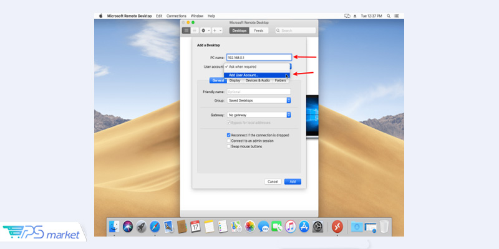Open the plus add-connection toolbar menu
499x249 pixels.
pos(217,31)
